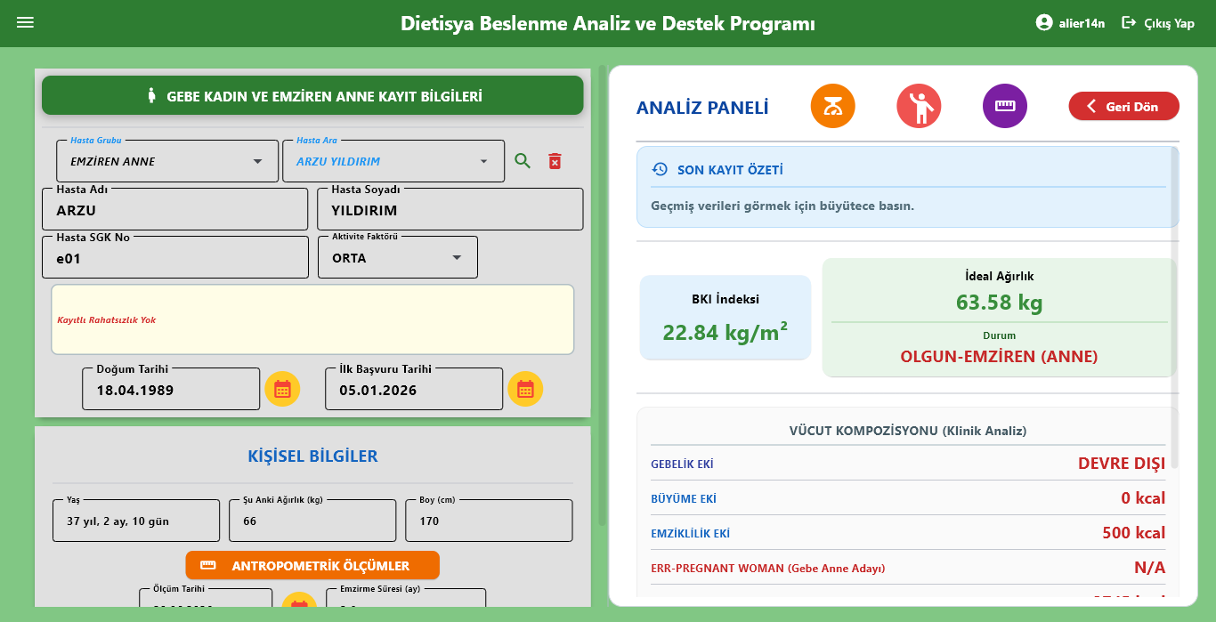The image size is (1216, 622).
Task: Edit the Boy (cm) field
Action: point(489,521)
